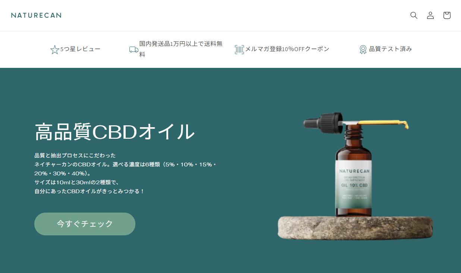Screen dimensions: 461x273
Task: Click the delivery truck icon
Action: click(134, 50)
